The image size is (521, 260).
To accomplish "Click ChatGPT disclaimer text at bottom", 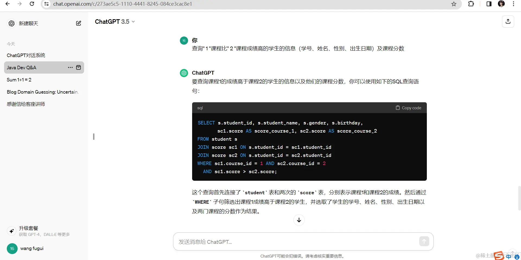I will [303, 256].
